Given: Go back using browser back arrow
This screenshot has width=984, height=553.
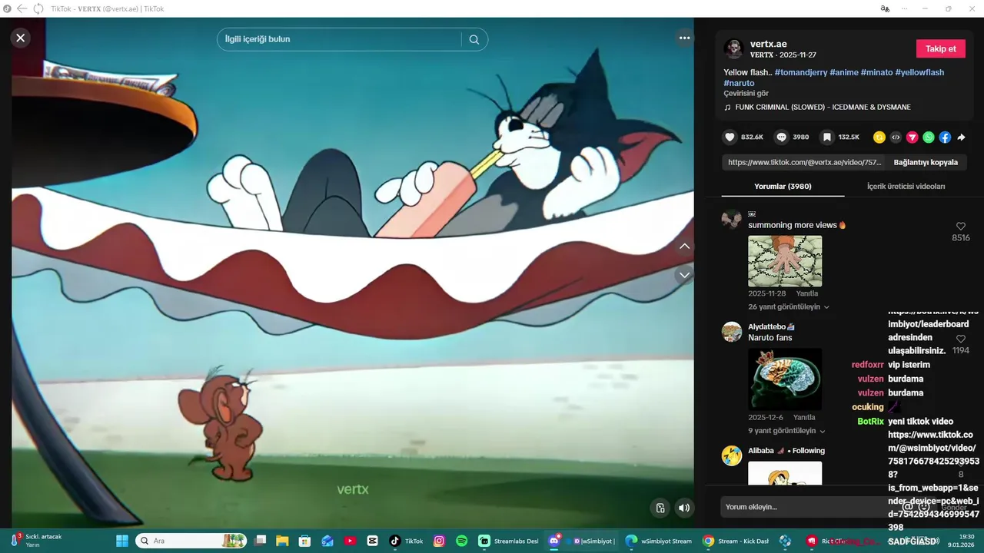Looking at the screenshot, I should pos(22,8).
